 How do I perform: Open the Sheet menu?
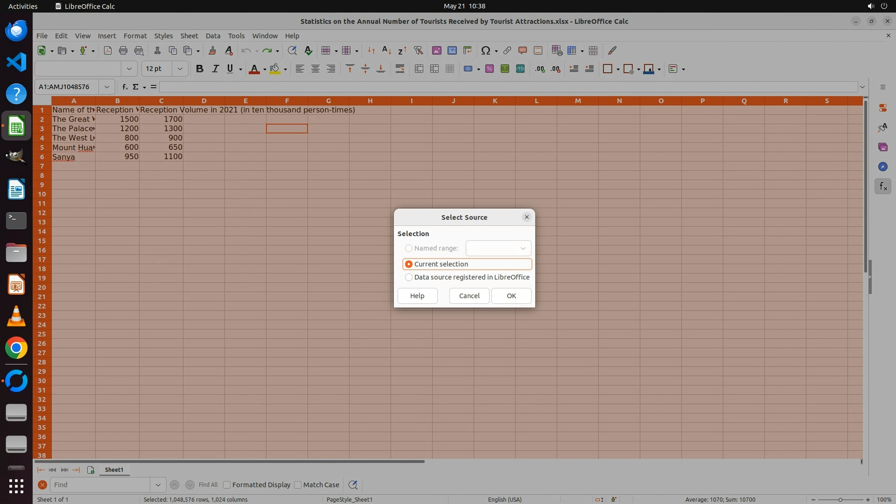(x=189, y=36)
